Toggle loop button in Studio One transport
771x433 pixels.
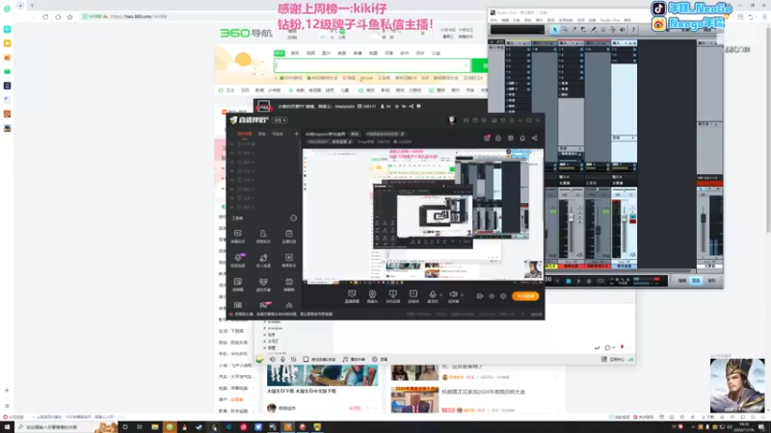tap(600, 281)
